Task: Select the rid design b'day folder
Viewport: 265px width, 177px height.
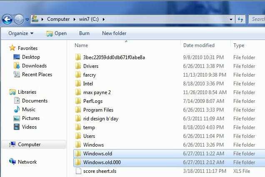Action: 101,119
